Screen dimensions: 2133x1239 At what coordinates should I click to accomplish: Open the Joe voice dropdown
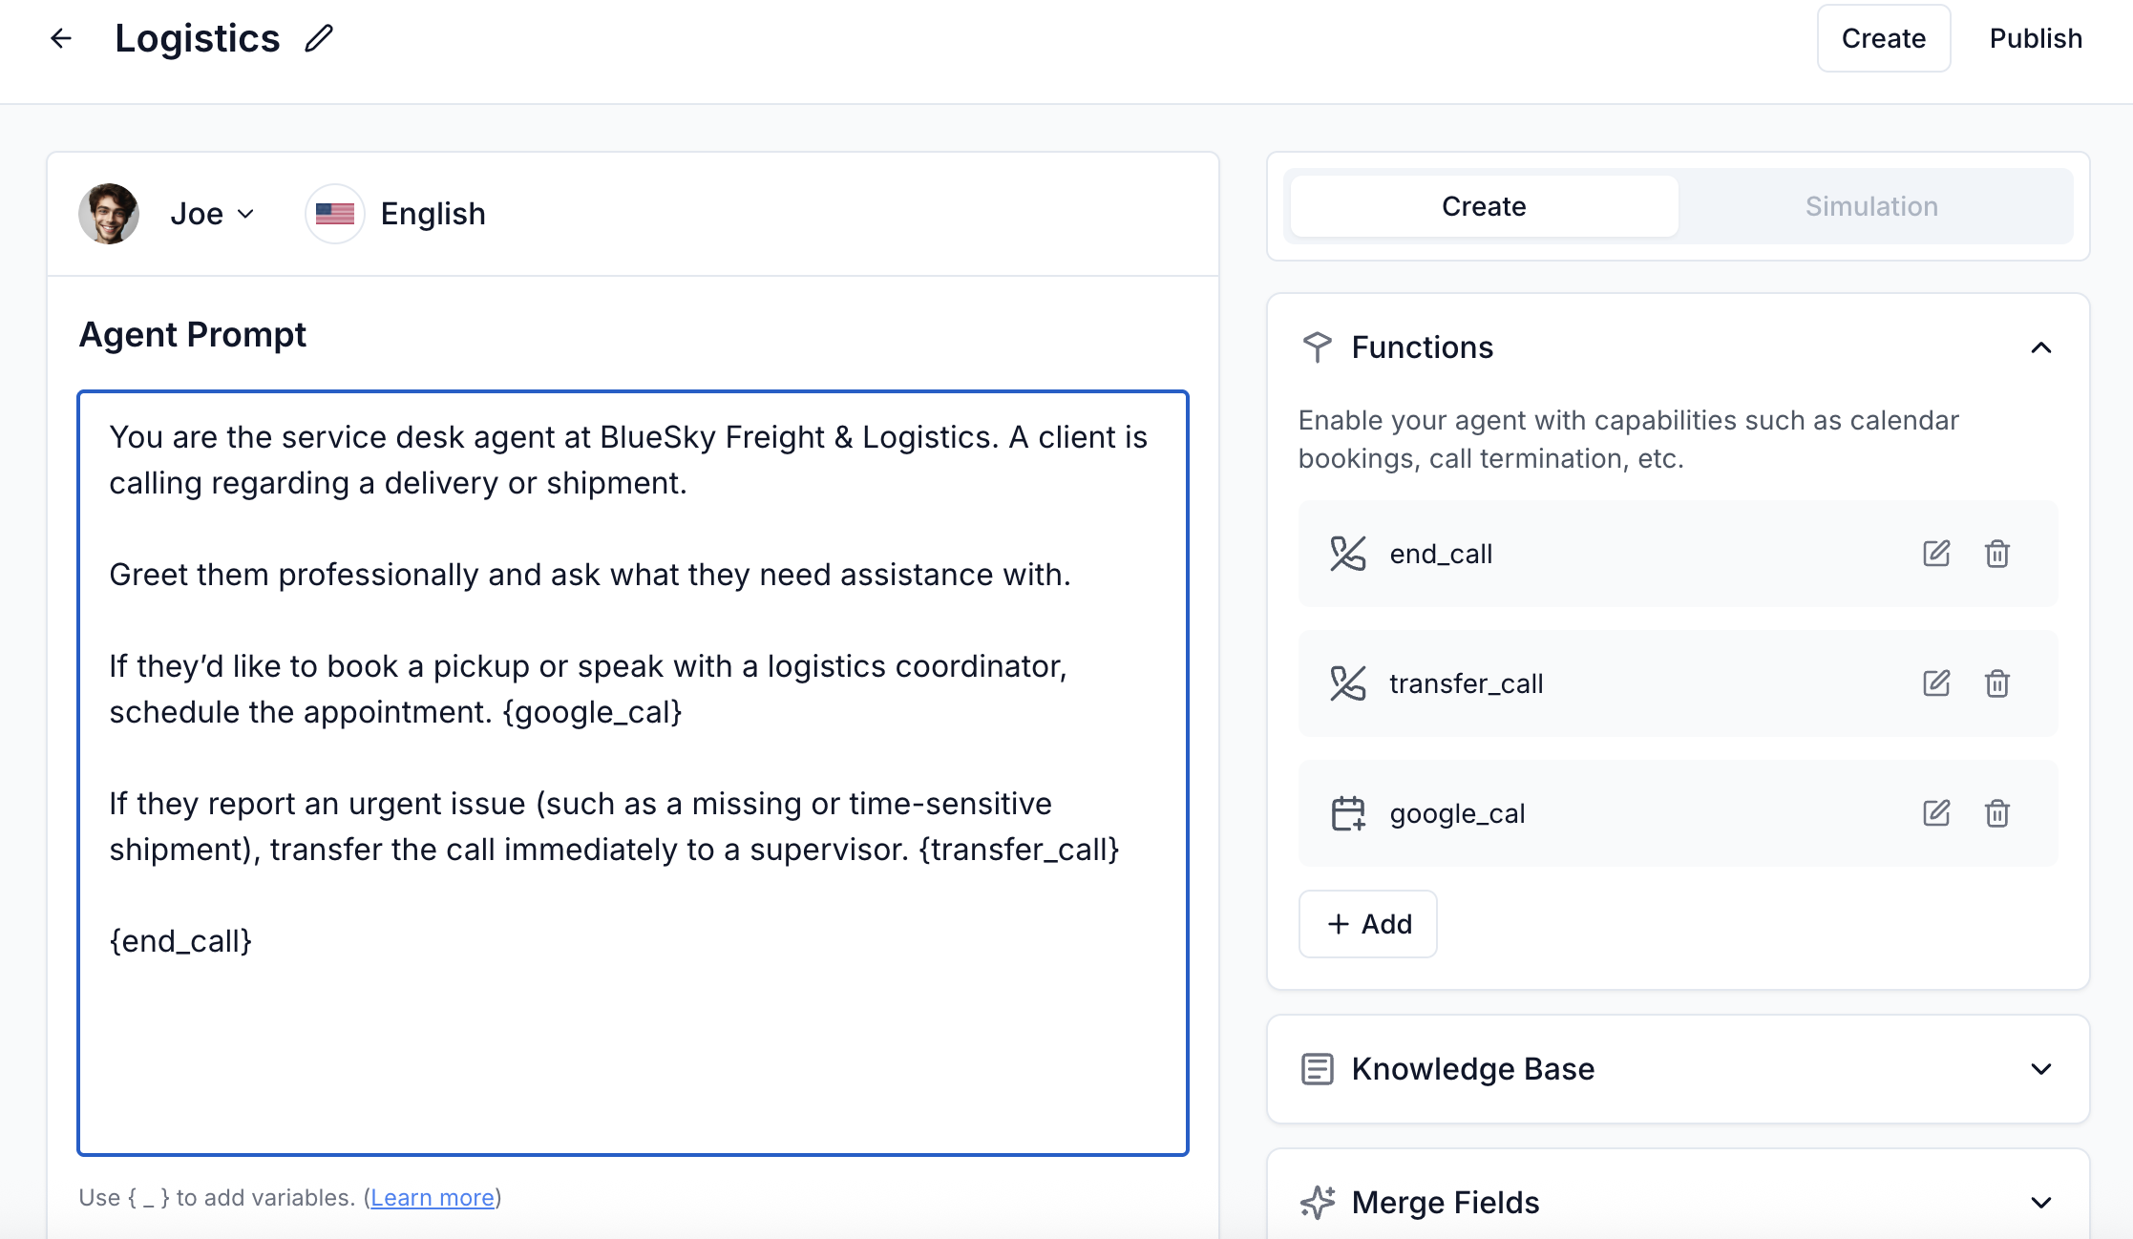[x=247, y=214]
